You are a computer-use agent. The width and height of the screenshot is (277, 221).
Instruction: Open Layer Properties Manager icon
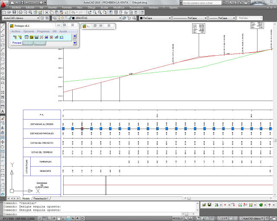(55, 18)
